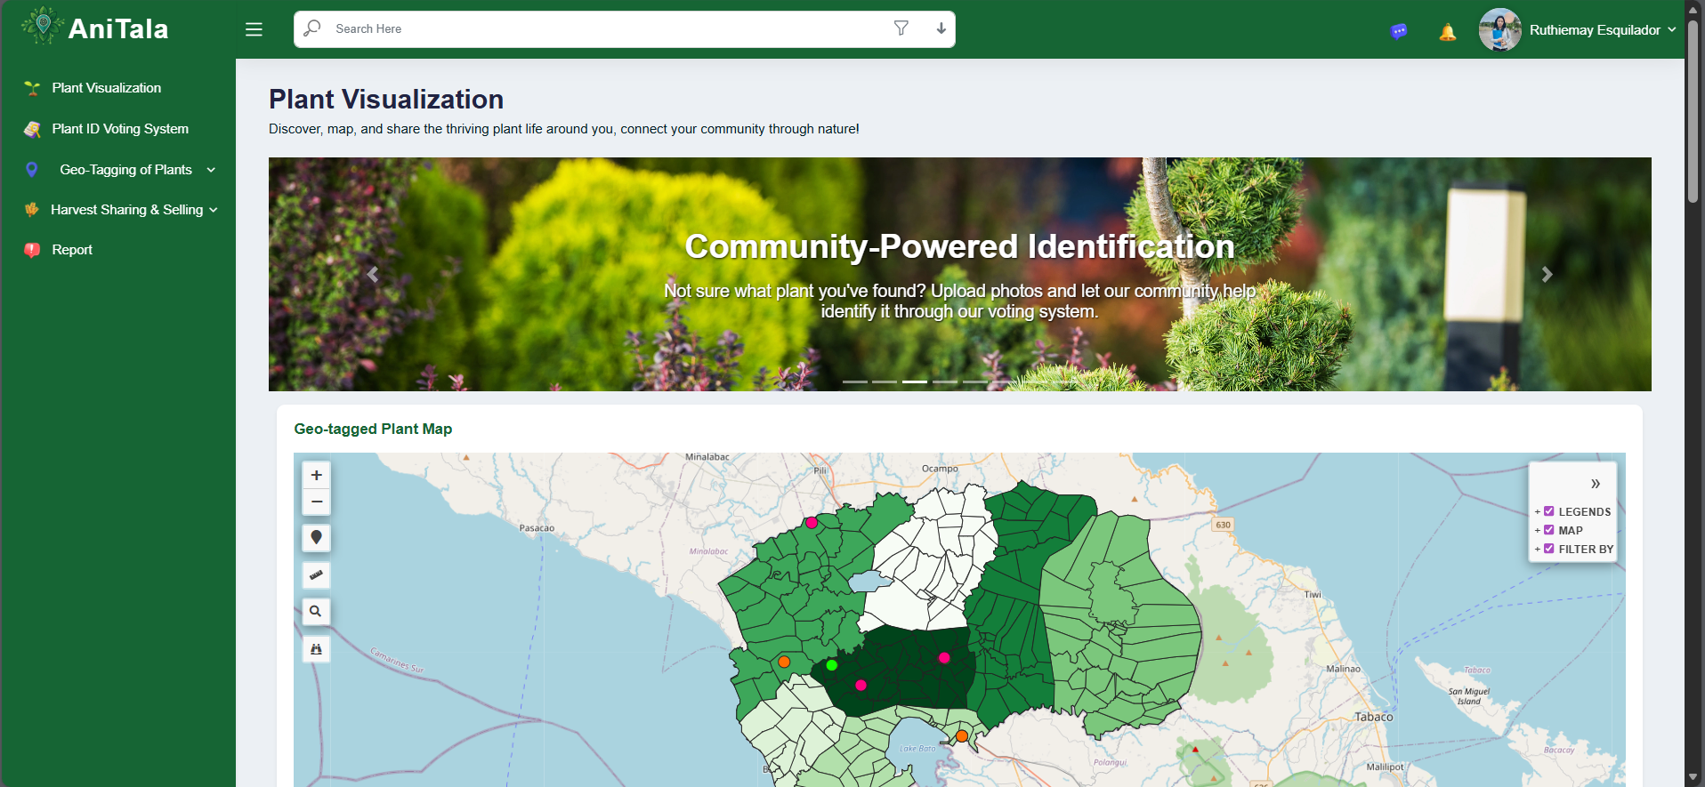Open Plant ID Voting System page
The width and height of the screenshot is (1705, 787).
(x=120, y=129)
